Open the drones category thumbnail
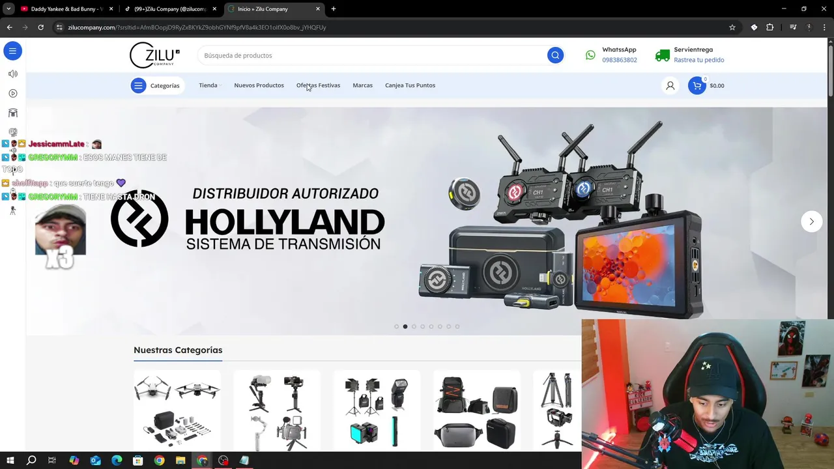 coord(177,410)
